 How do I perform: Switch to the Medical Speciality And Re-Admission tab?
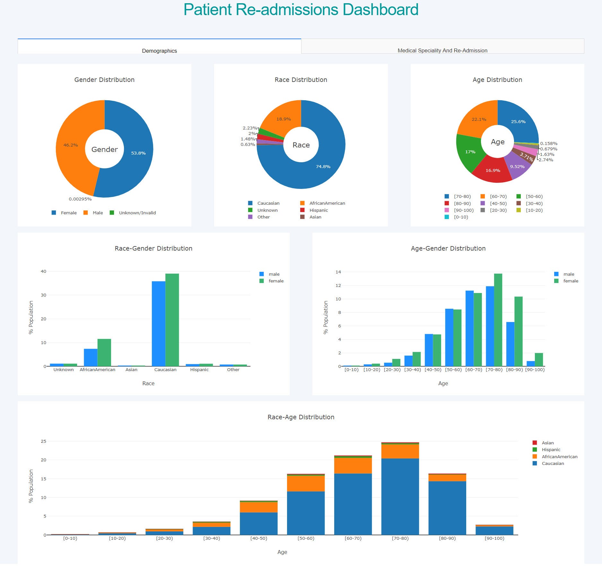click(x=442, y=50)
